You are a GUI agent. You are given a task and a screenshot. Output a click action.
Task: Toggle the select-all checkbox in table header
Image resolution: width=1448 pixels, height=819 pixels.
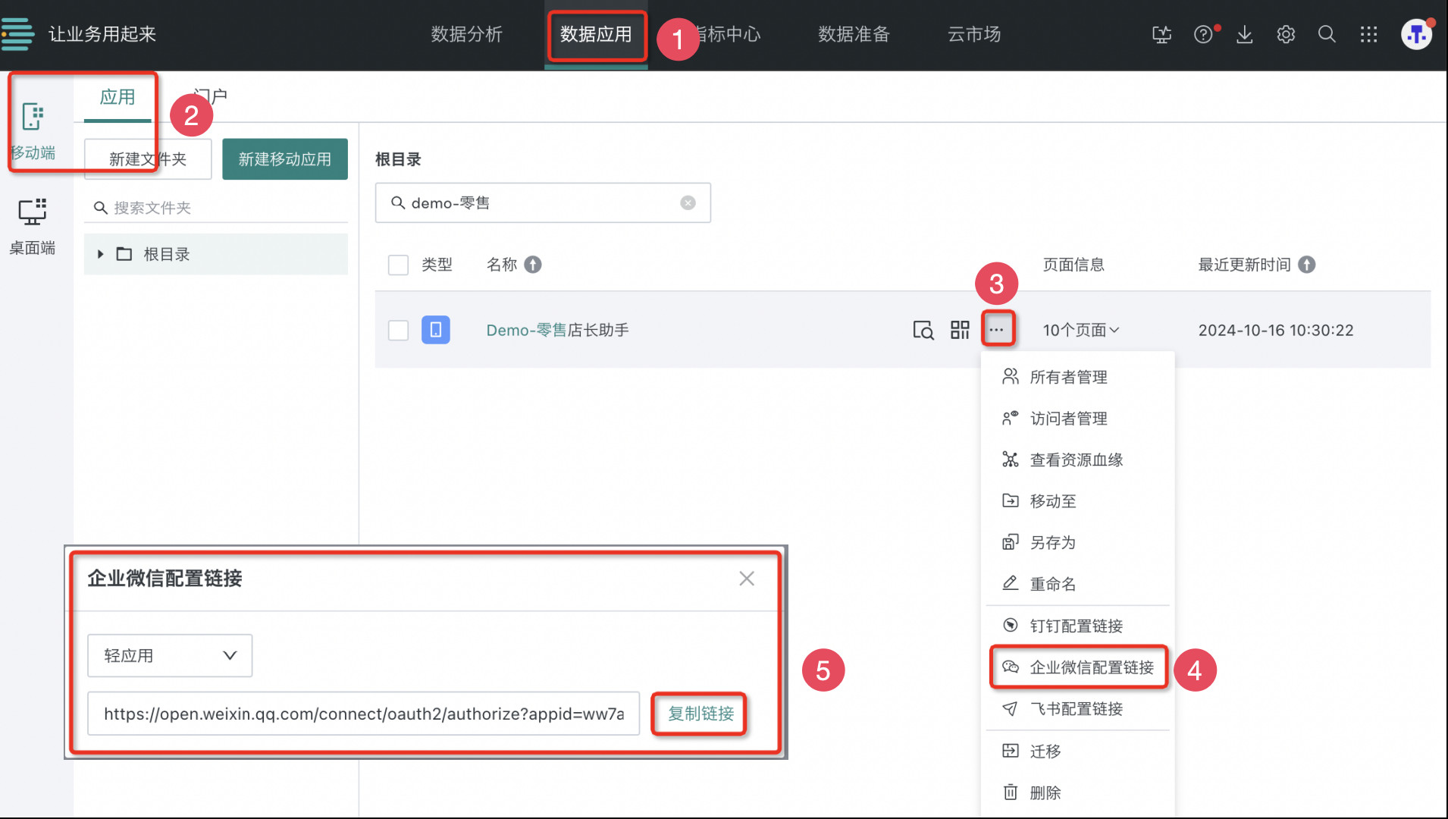[398, 265]
